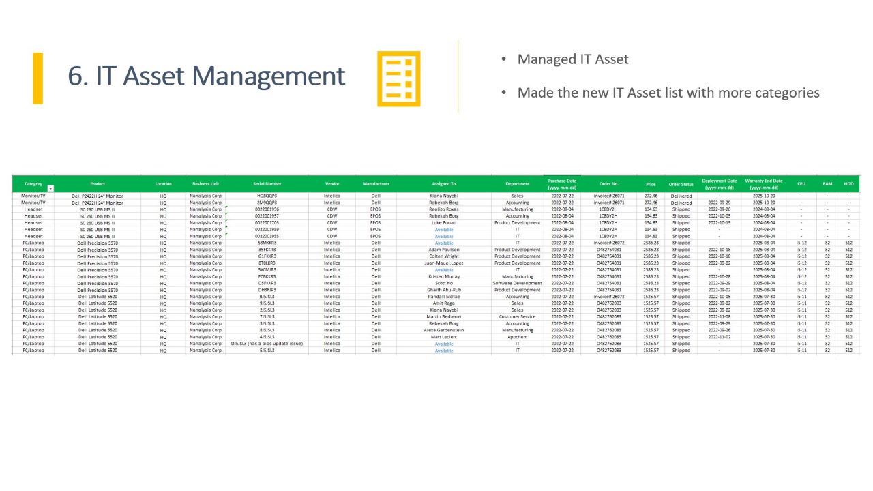The image size is (873, 491).
Task: Click 'Available' link in serial 5J5JSL3 row
Action: click(444, 351)
